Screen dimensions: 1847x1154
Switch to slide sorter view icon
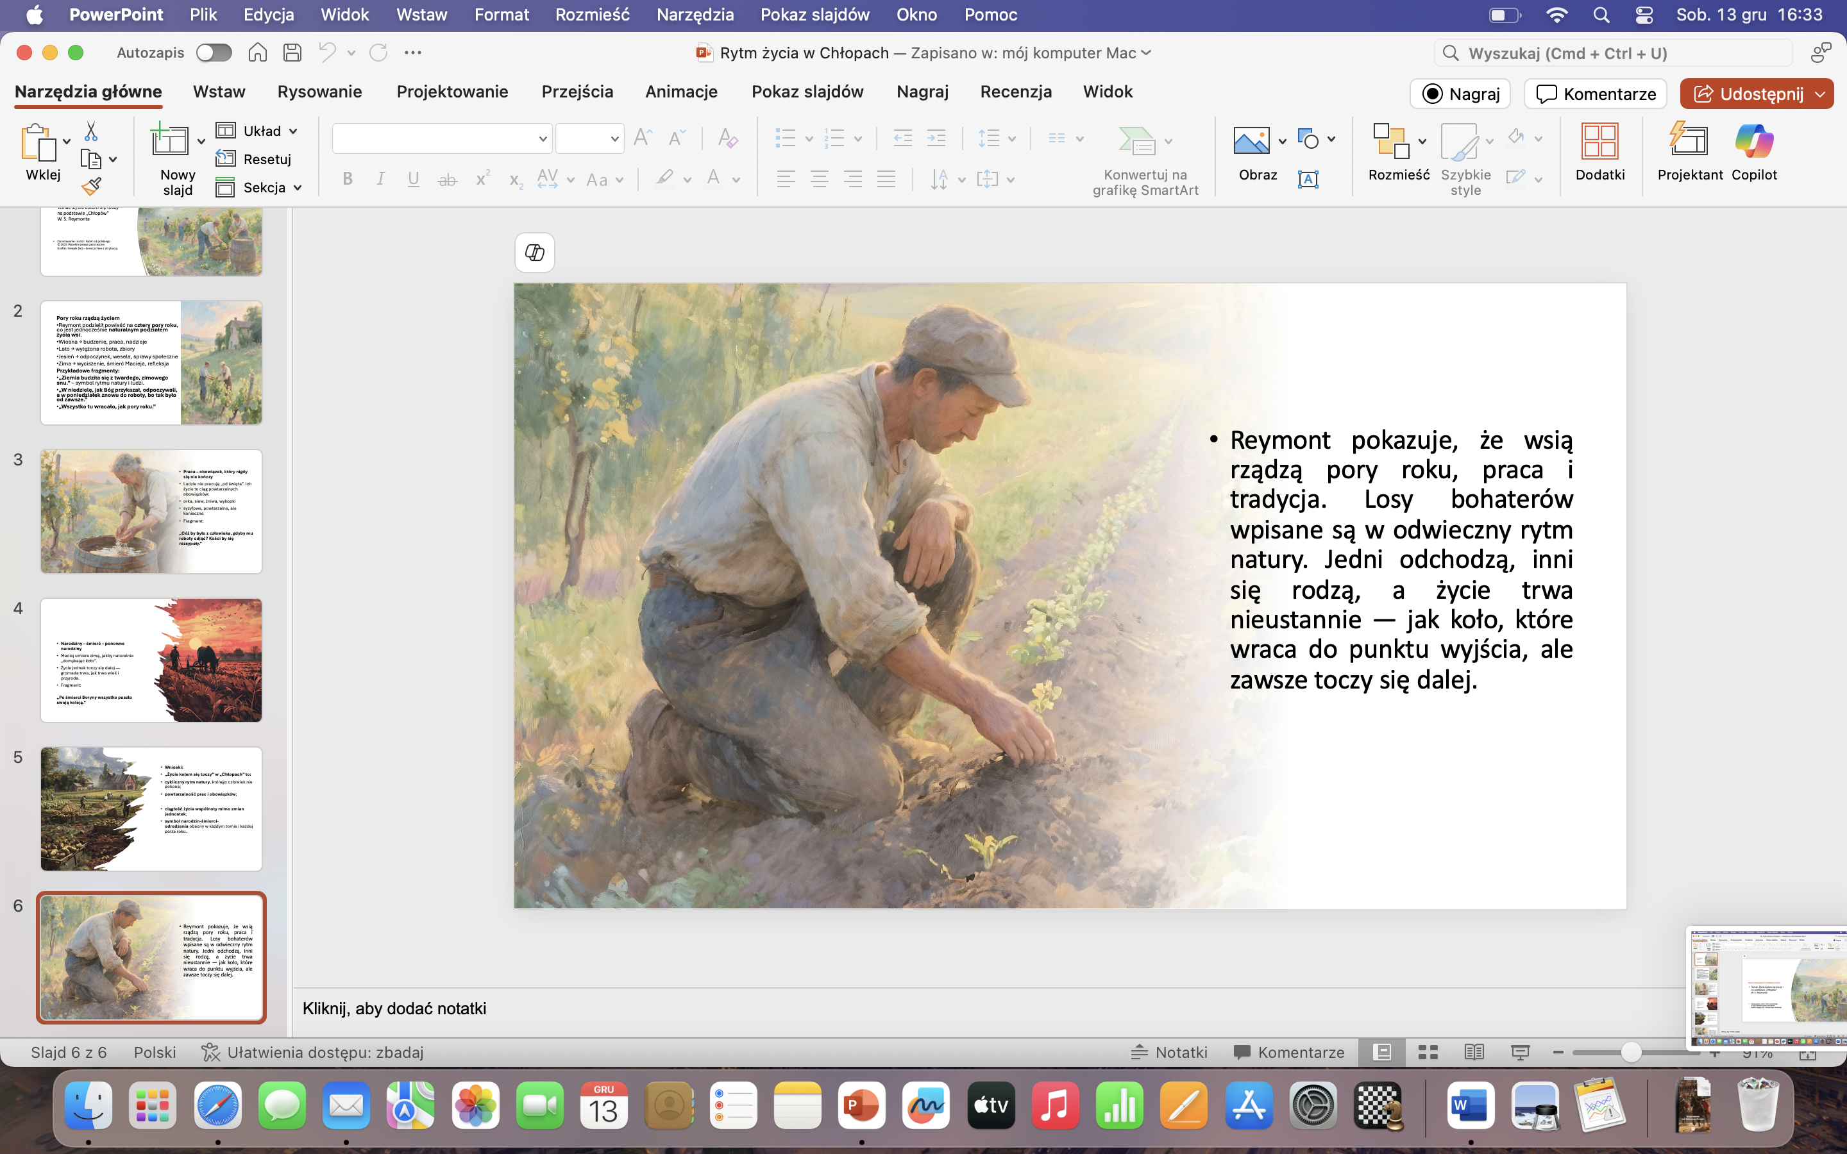pos(1427,1053)
